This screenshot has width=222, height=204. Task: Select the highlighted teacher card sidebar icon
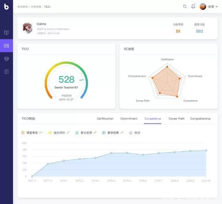coord(6,46)
